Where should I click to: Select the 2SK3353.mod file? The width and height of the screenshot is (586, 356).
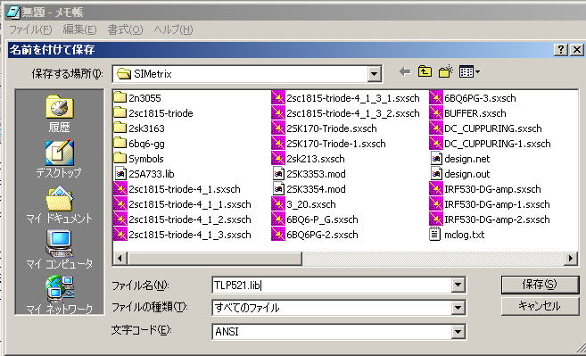[x=309, y=174]
